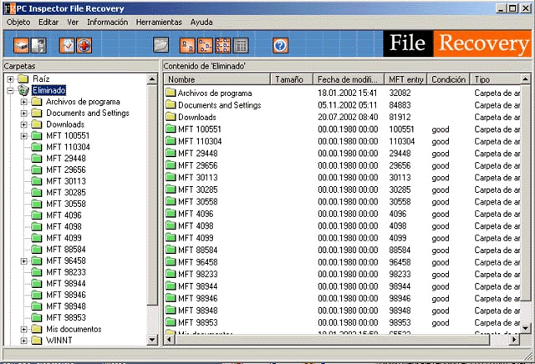The height and width of the screenshot is (364, 535).
Task: Expand MFT 96458 node in tree
Action: (24, 261)
